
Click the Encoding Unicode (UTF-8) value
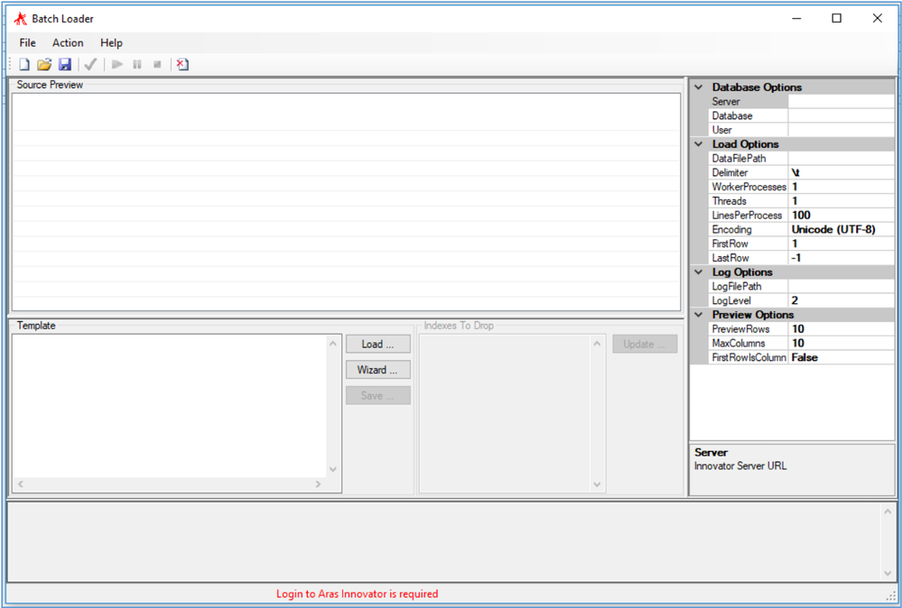[x=841, y=230]
